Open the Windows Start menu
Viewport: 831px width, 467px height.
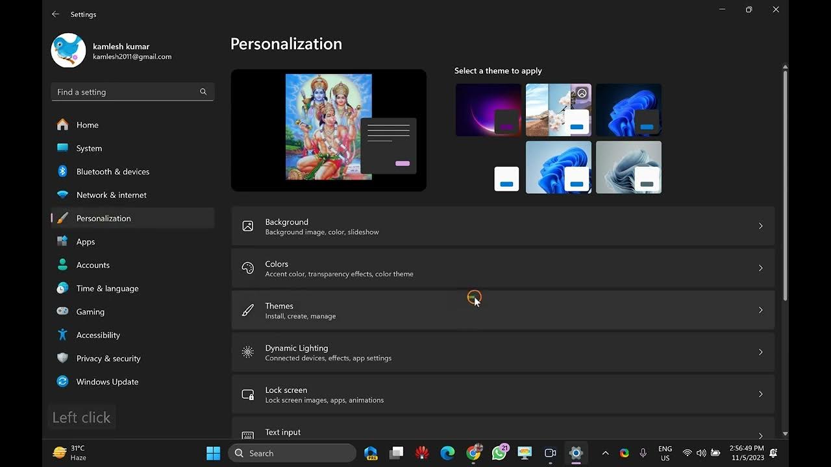tap(213, 453)
